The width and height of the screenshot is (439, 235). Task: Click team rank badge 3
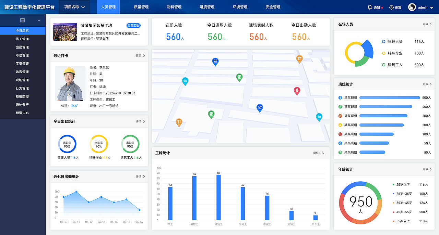coord(340,116)
